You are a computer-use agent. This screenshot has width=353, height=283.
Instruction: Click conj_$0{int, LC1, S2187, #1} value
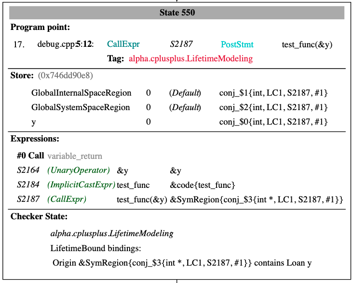pos(273,122)
